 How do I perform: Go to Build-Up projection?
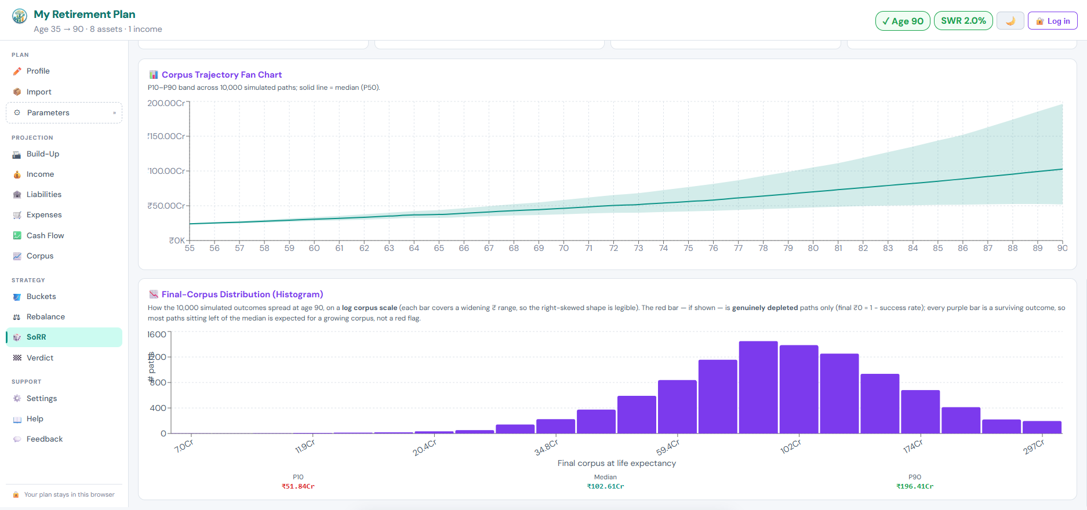click(x=64, y=154)
